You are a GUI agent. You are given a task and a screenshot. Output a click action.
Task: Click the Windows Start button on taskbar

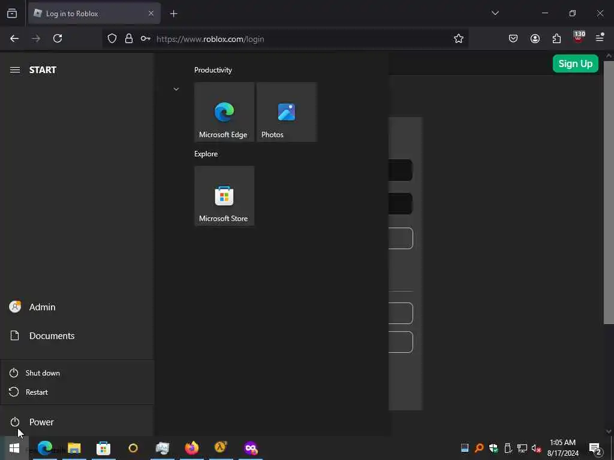coord(14,448)
